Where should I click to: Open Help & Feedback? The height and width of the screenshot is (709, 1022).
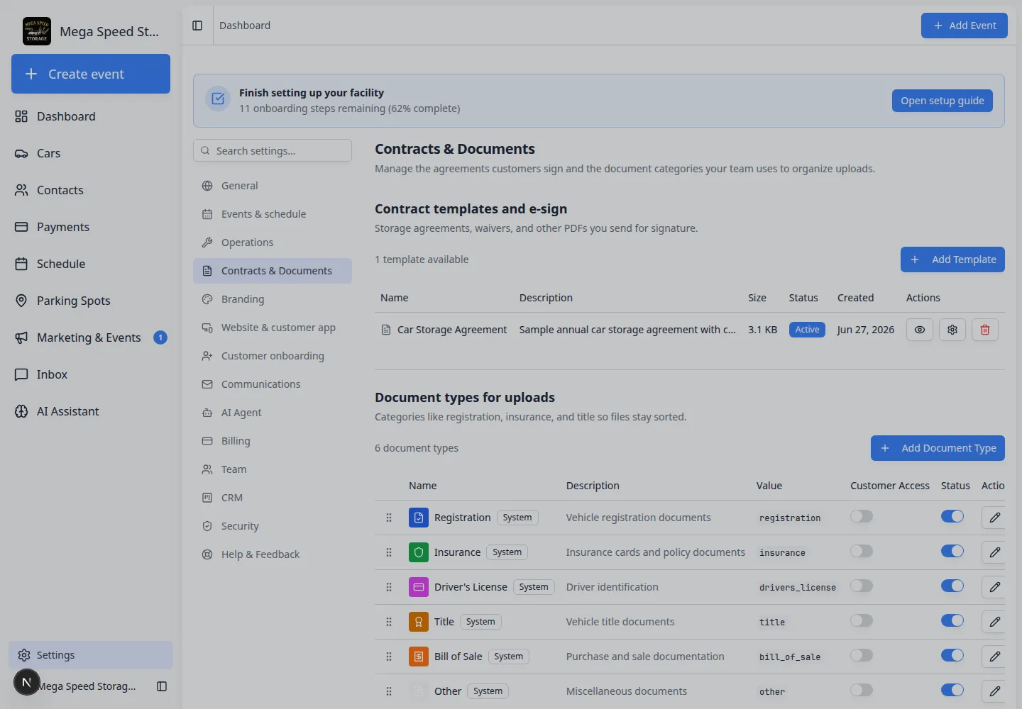click(x=273, y=554)
